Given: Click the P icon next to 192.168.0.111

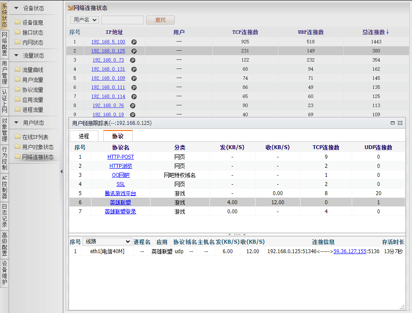Looking at the screenshot, I should tap(134, 88).
